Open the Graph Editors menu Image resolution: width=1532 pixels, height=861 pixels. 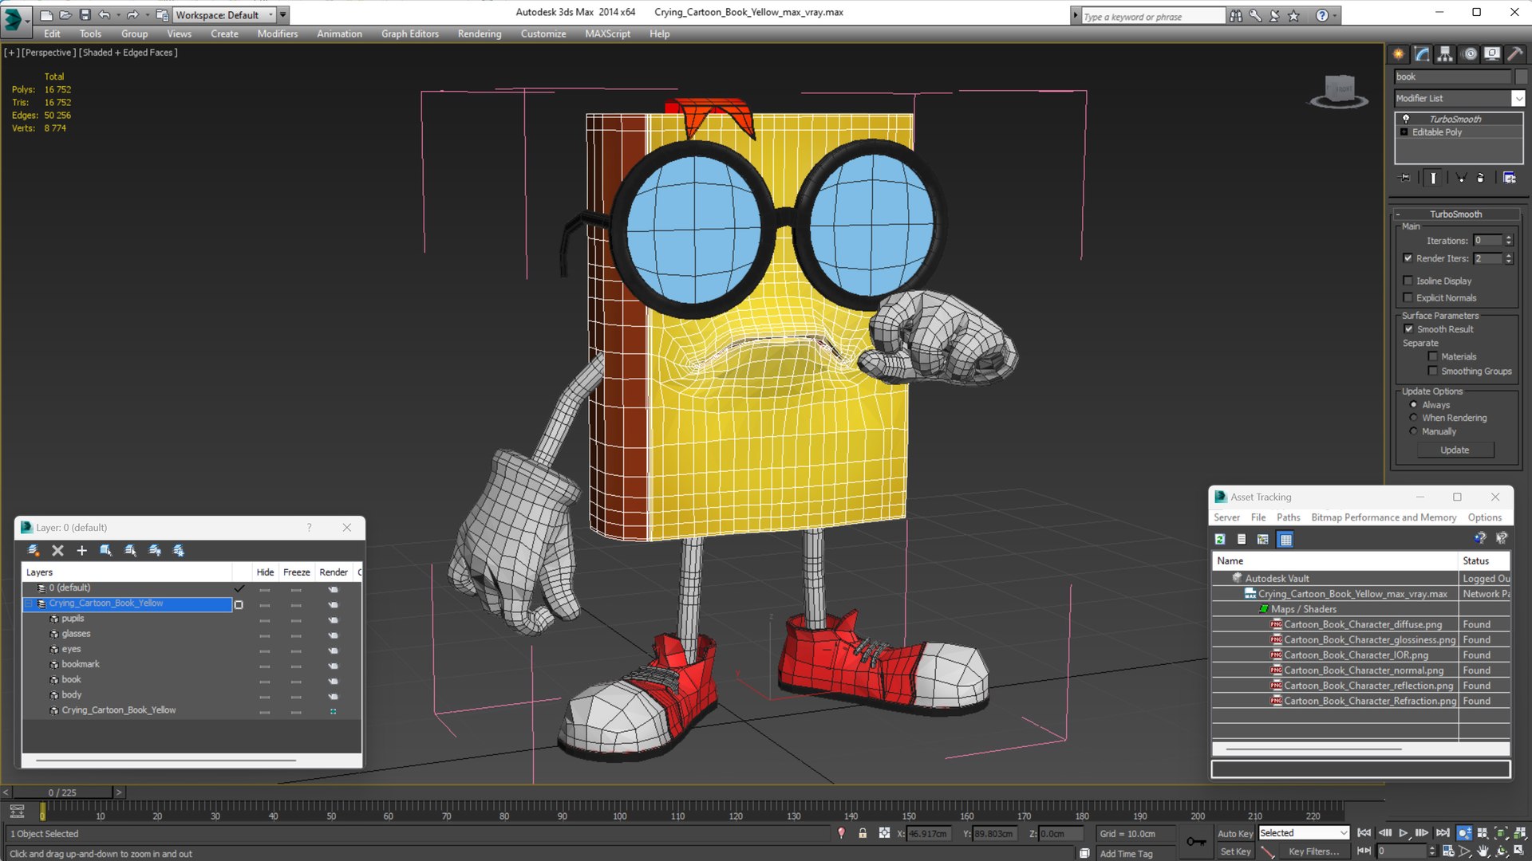pos(410,33)
